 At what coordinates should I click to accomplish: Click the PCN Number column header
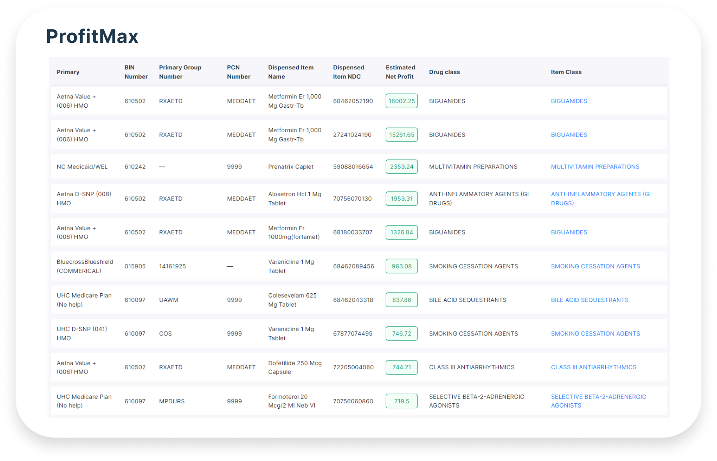tap(238, 72)
